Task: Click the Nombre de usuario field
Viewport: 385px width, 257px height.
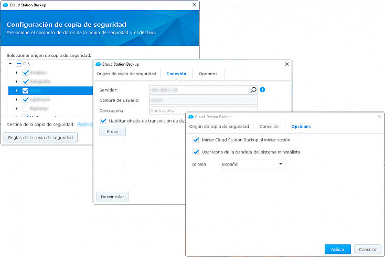Action: point(204,100)
